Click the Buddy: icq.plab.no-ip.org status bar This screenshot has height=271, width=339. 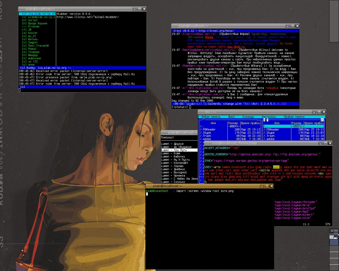click(x=82, y=68)
